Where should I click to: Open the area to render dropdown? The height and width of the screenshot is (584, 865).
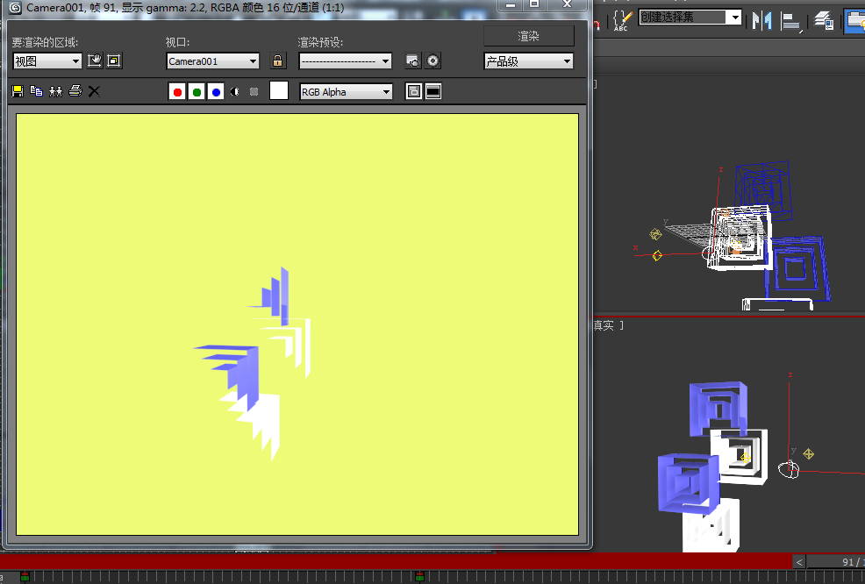click(47, 61)
